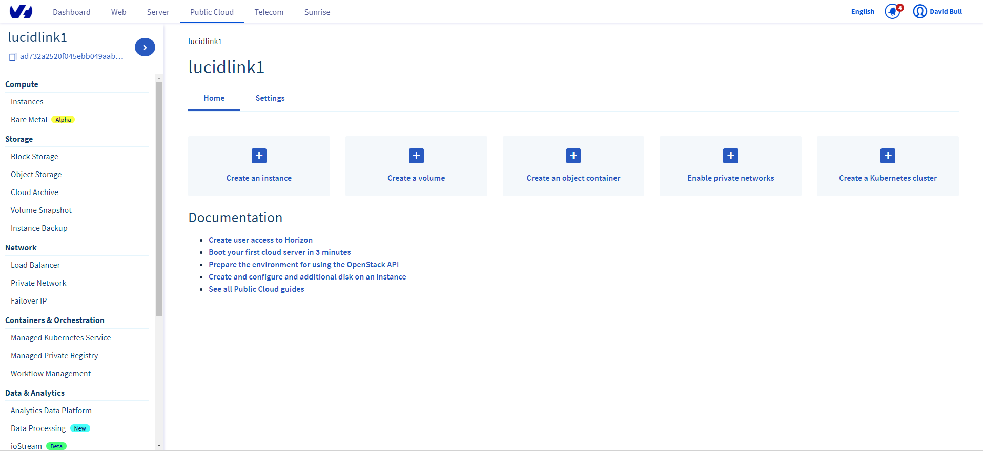Click the Alpha badge next to Bare Metal
Screen dimensions: 983x451
[x=63, y=120]
